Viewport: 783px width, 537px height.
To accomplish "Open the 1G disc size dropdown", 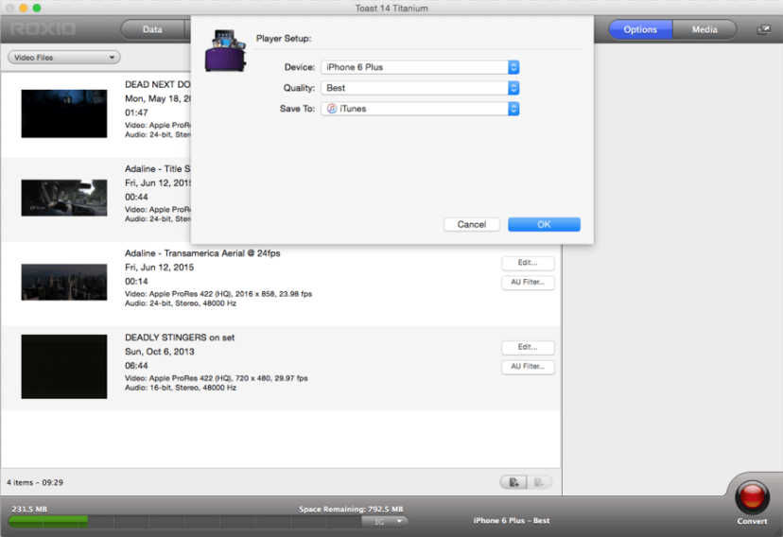I will click(x=385, y=521).
